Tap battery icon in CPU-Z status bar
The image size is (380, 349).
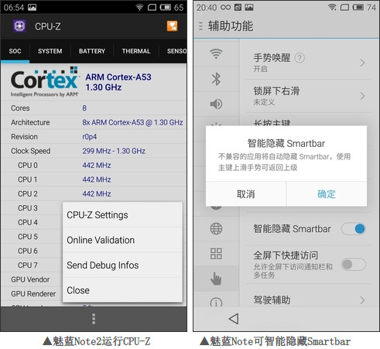click(x=165, y=7)
